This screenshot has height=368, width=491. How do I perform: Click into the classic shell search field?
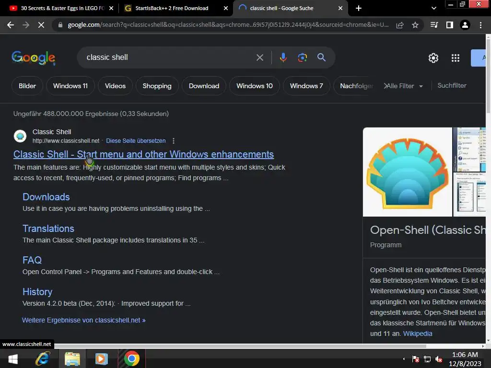pyautogui.click(x=169, y=57)
